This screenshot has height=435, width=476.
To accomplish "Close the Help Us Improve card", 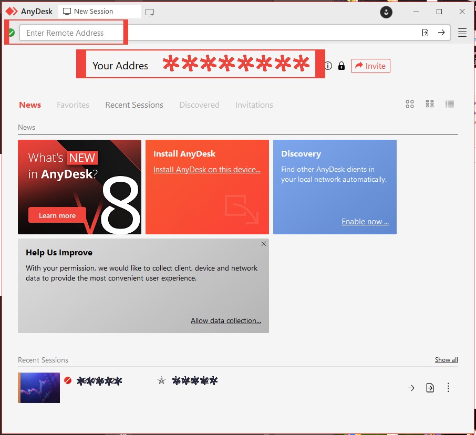I will click(x=264, y=244).
